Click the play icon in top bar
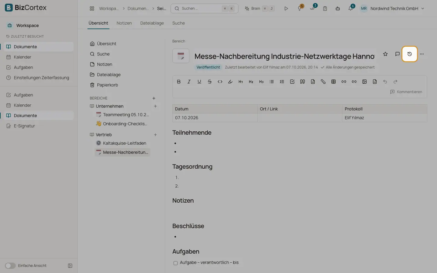This screenshot has width=437, height=273. [x=286, y=8]
